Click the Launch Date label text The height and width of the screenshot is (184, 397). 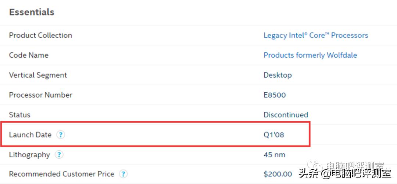tap(30, 135)
